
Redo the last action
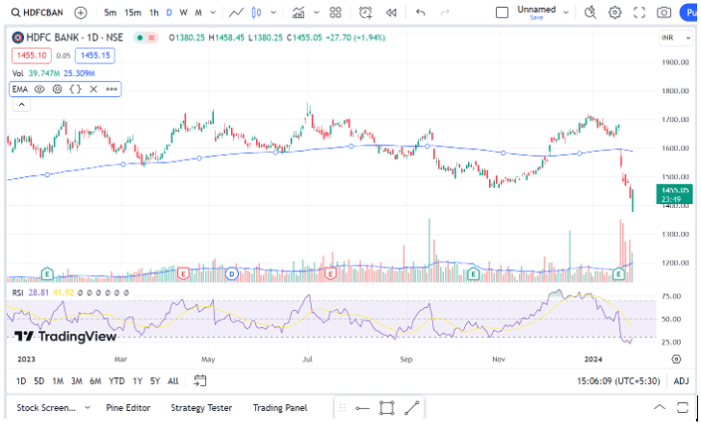(445, 13)
